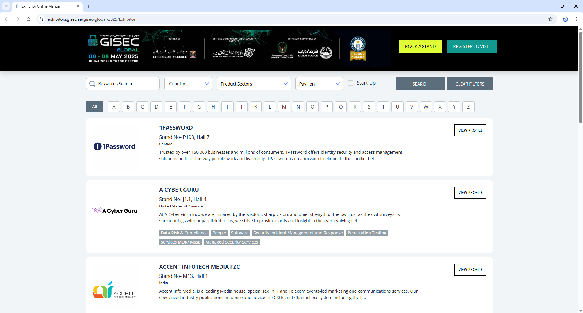Click BOOK A STAND
This screenshot has width=583, height=313.
pyautogui.click(x=420, y=46)
